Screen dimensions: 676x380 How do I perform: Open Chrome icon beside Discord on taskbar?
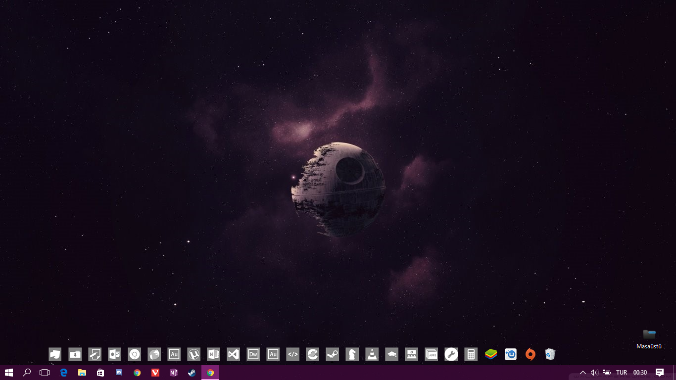pyautogui.click(x=137, y=373)
